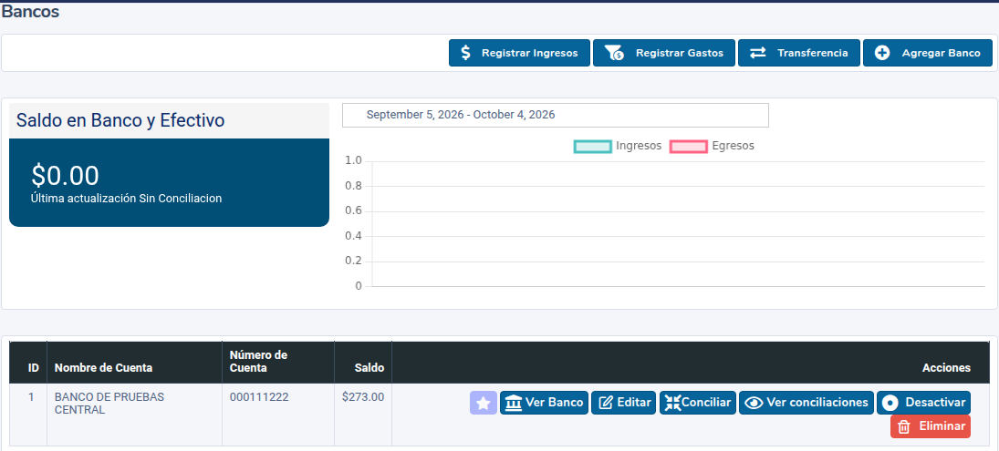Screen dimensions: 999x451
Task: Select the $273.00 saldo cell
Action: pos(363,415)
